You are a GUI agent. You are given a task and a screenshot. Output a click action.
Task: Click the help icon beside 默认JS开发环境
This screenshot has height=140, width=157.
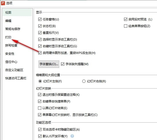tap(72, 136)
